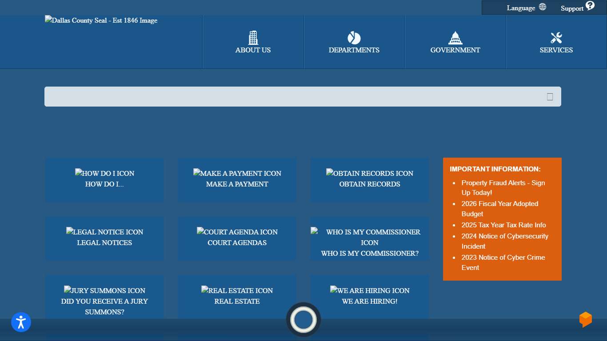Image resolution: width=607 pixels, height=341 pixels.
Task: Open the Obtain Records tile
Action: [369, 180]
